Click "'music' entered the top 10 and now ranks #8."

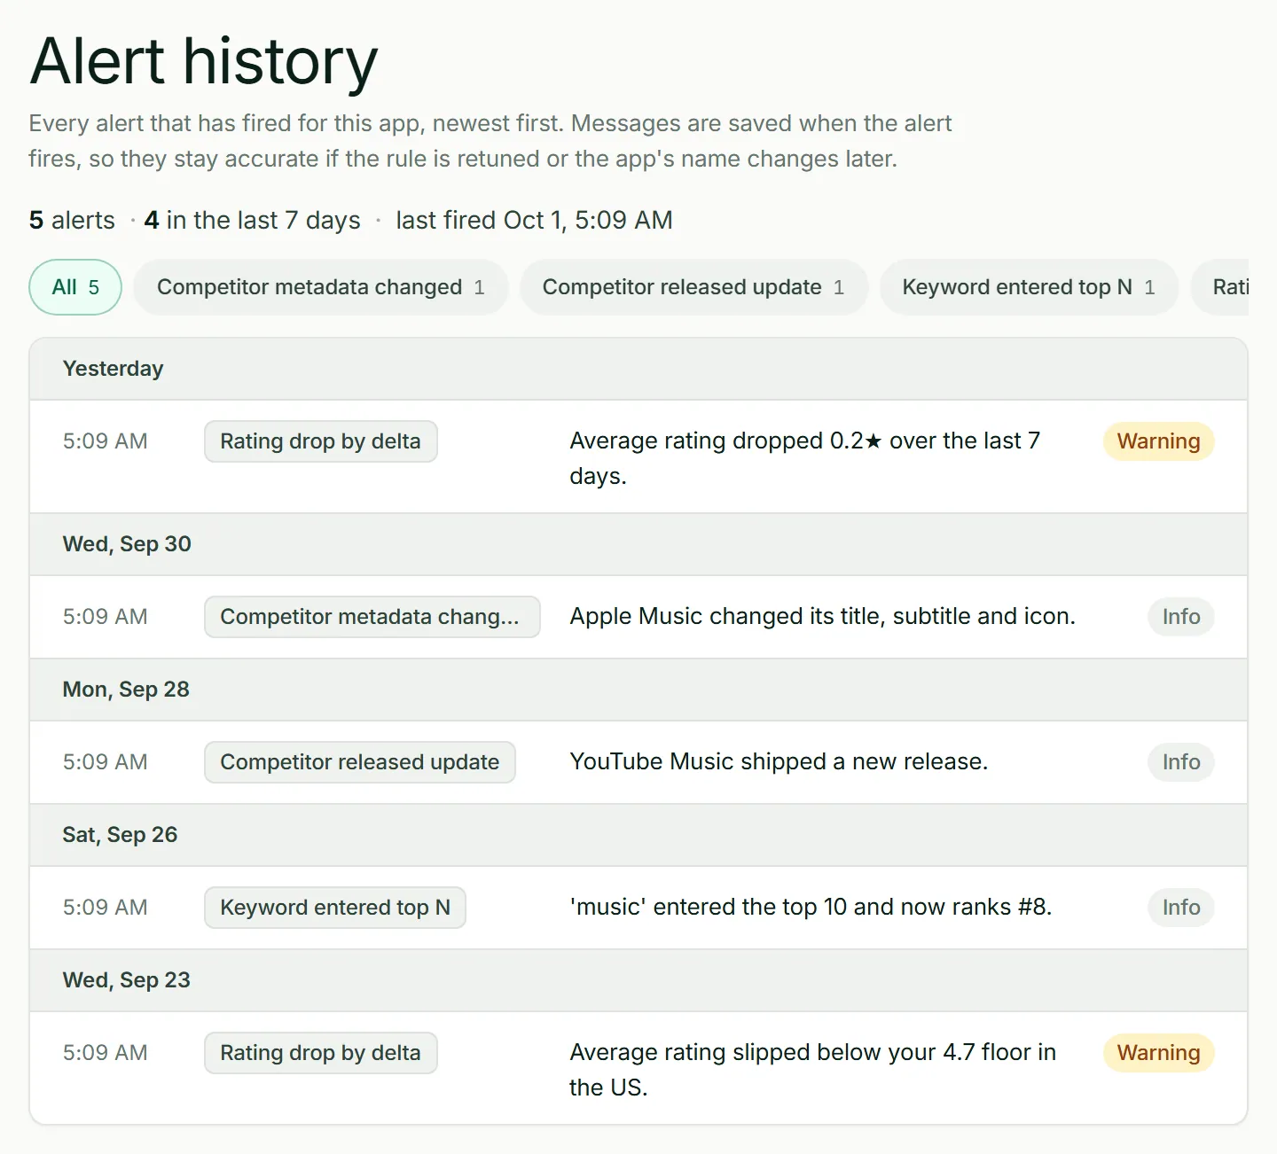point(811,908)
